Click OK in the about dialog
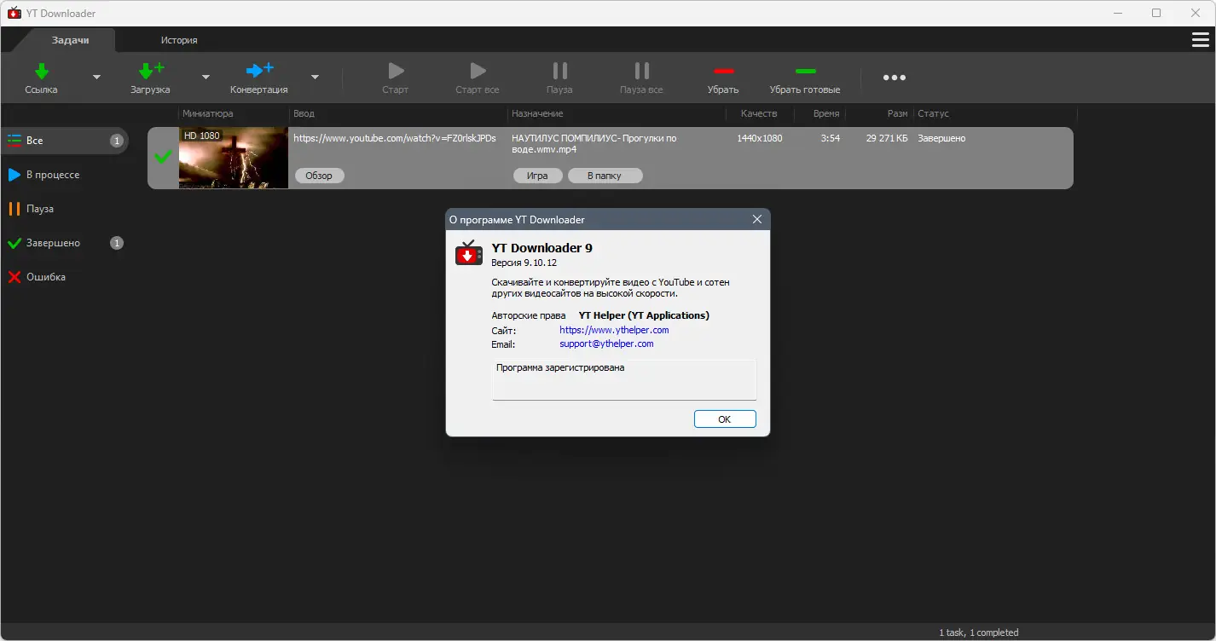Screen dimensions: 1216x641 coord(725,419)
